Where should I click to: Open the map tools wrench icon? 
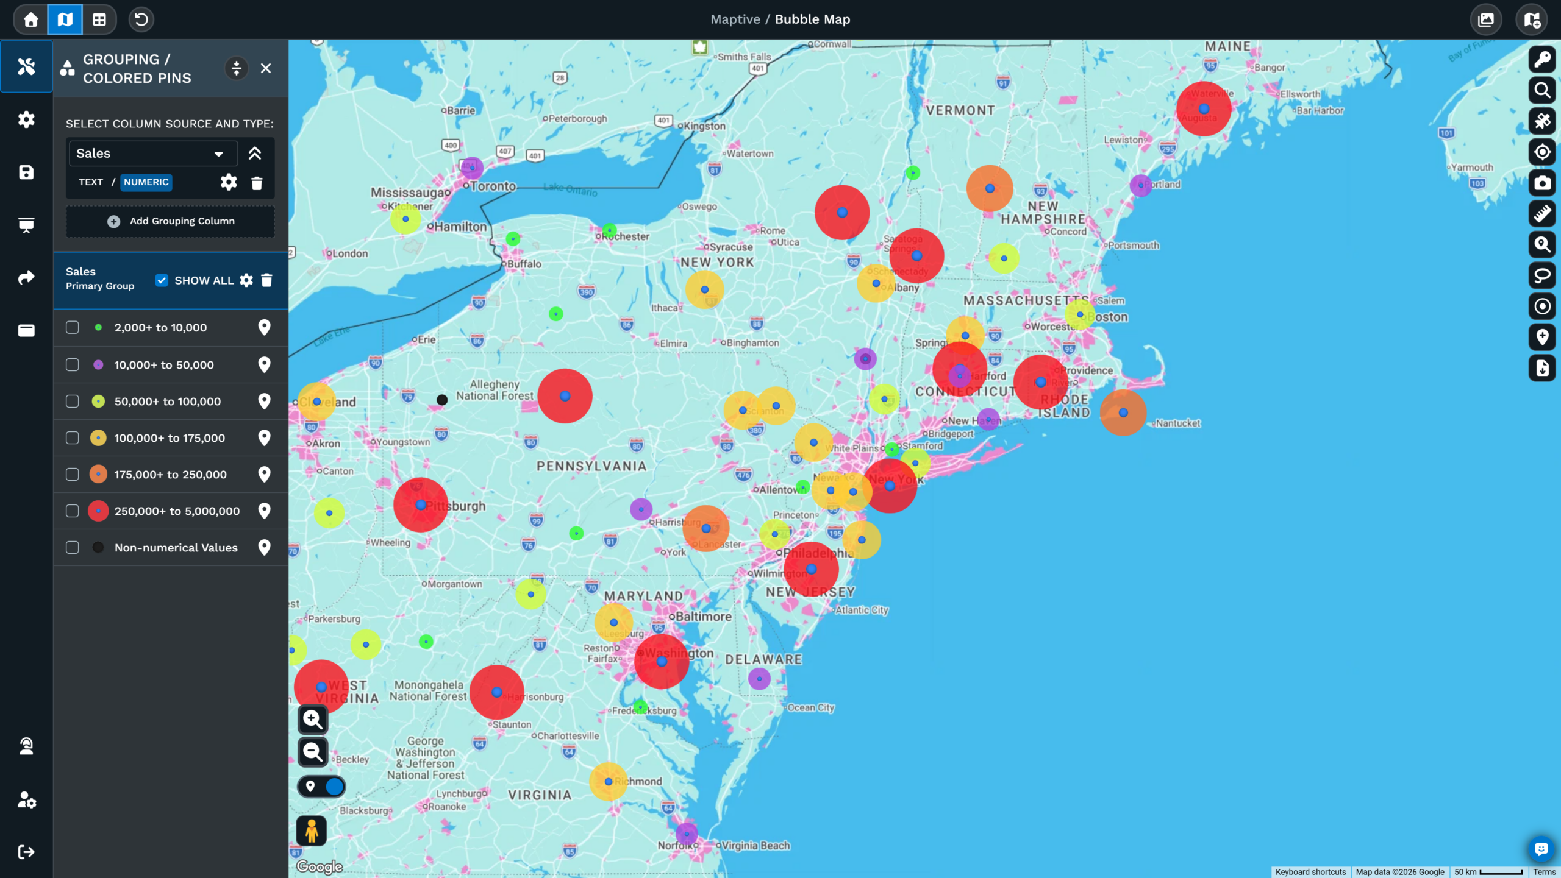pos(26,66)
